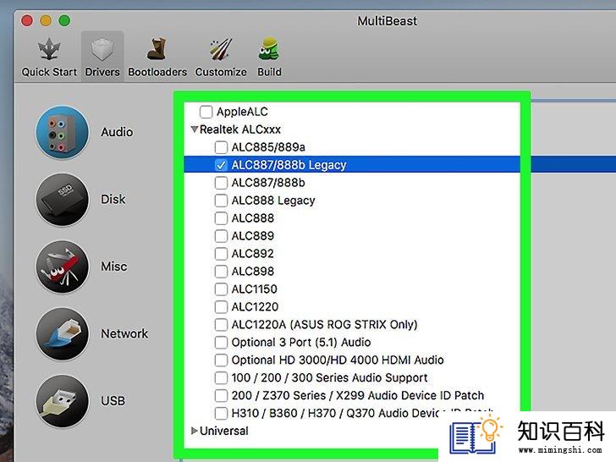The image size is (616, 462).
Task: Check the ALC1150 checkbox
Action: [221, 289]
